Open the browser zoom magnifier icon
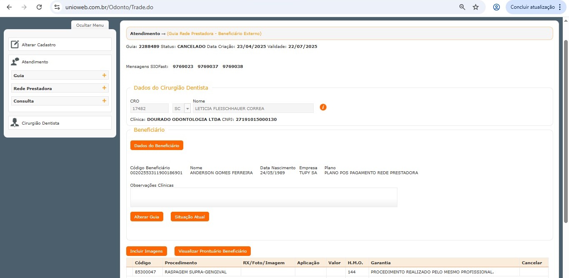 point(462,7)
